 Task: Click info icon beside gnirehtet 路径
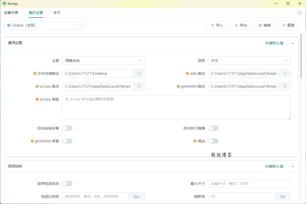[x=178, y=86]
